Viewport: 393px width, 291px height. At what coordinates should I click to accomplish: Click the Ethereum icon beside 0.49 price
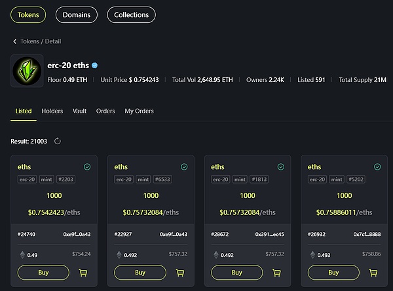click(x=22, y=255)
